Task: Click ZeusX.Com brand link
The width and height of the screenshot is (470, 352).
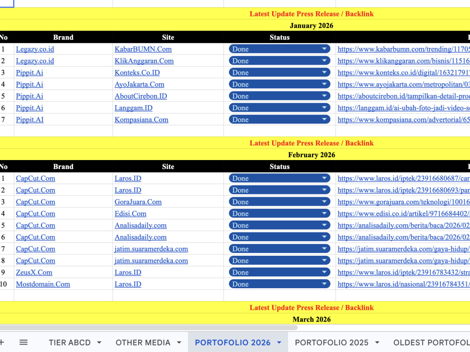Action: [34, 272]
